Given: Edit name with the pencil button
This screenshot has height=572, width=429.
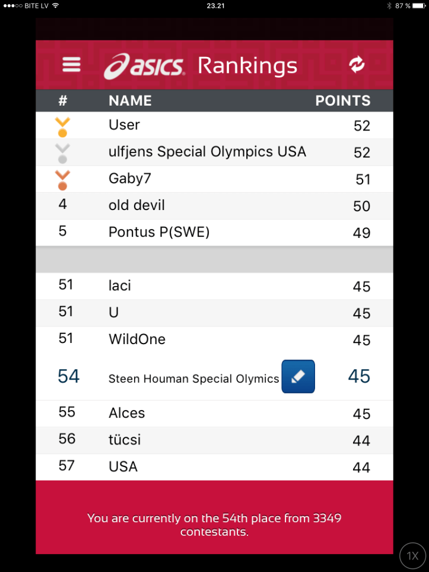Looking at the screenshot, I should 298,377.
